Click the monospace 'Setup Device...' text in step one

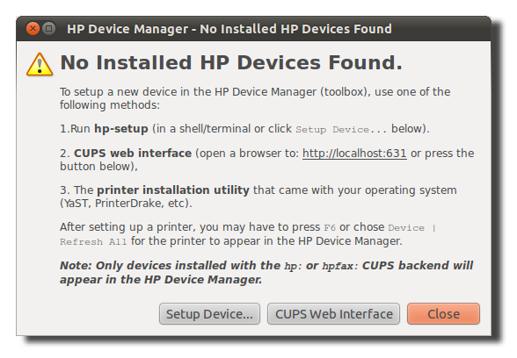coord(341,129)
